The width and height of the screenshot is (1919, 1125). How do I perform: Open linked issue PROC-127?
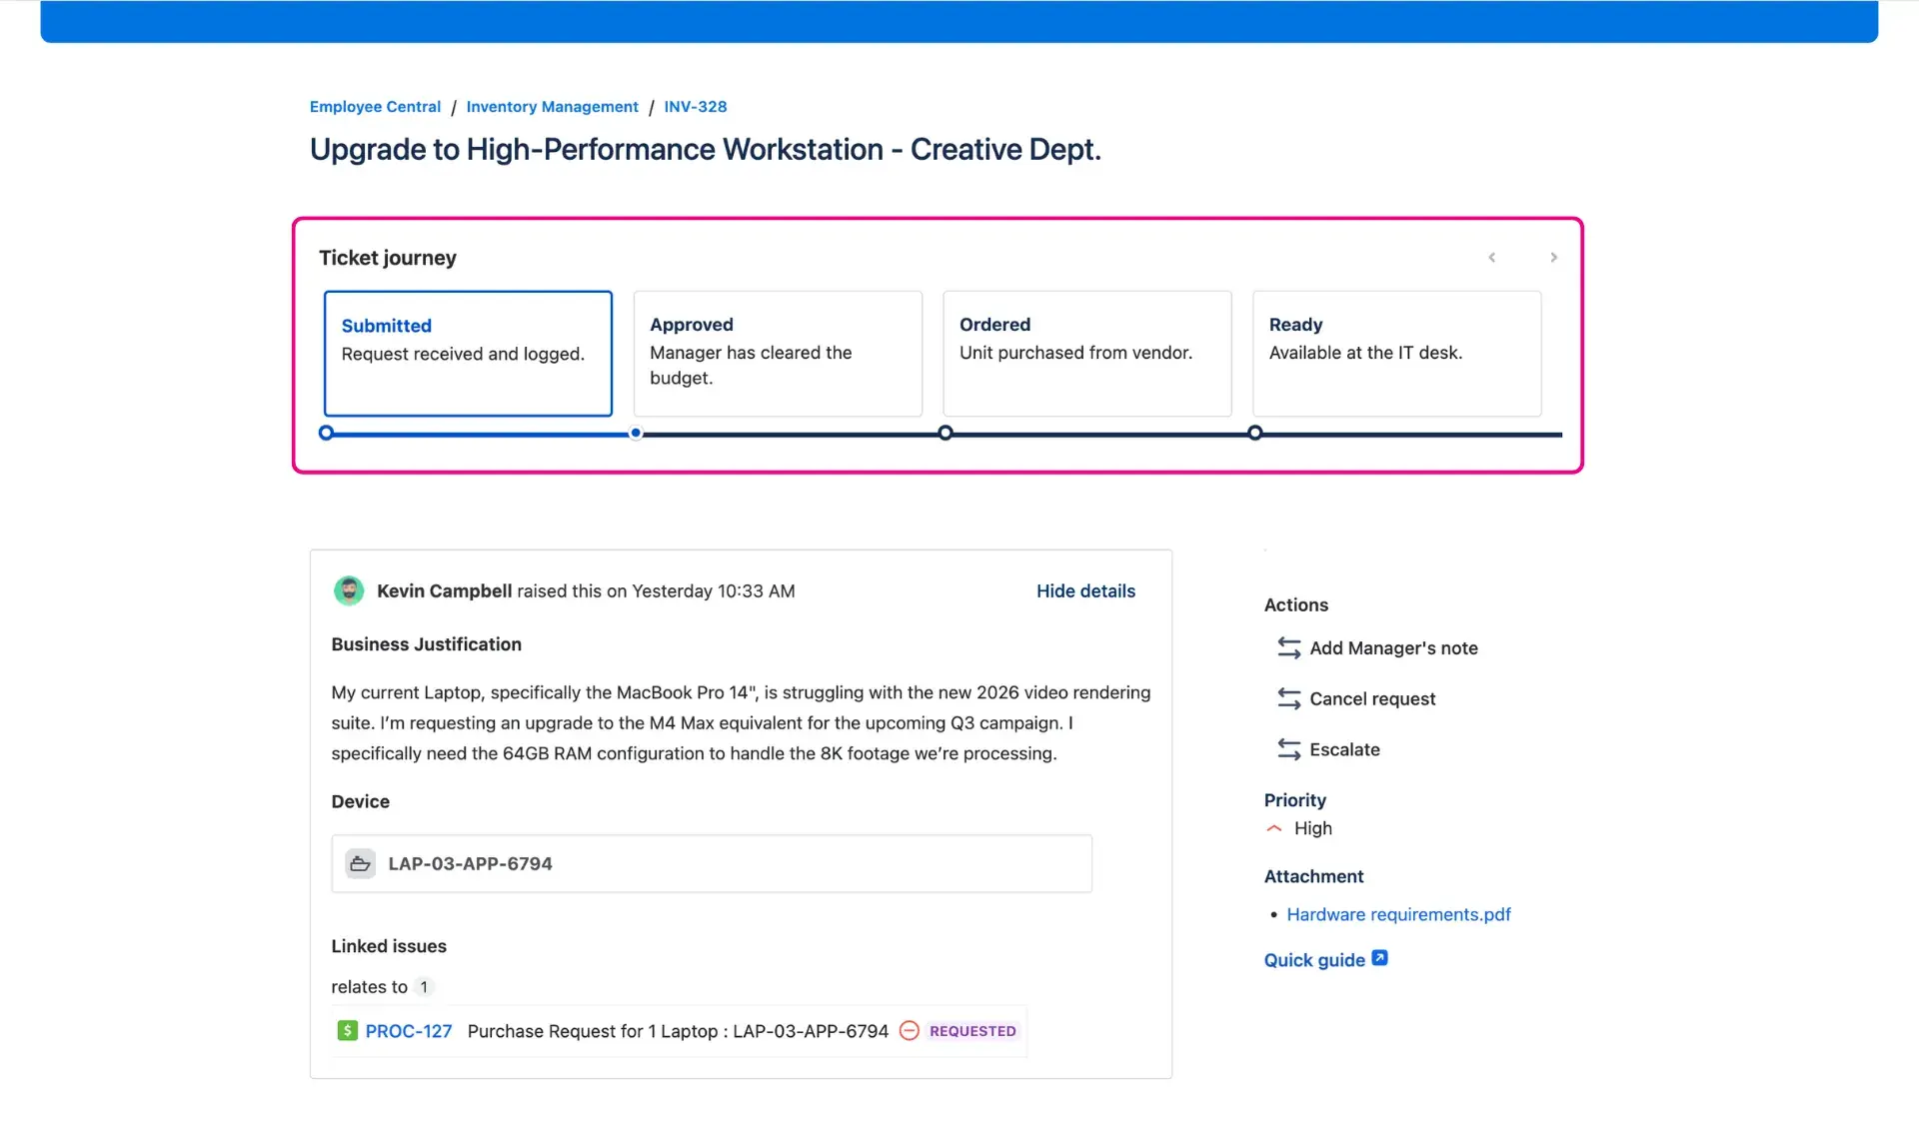tap(407, 1030)
